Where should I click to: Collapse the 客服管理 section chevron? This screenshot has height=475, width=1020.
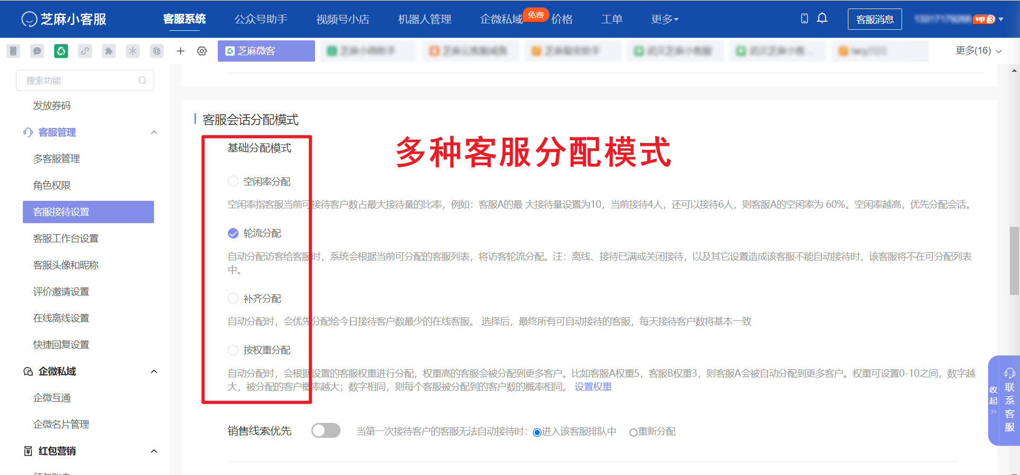(x=154, y=132)
